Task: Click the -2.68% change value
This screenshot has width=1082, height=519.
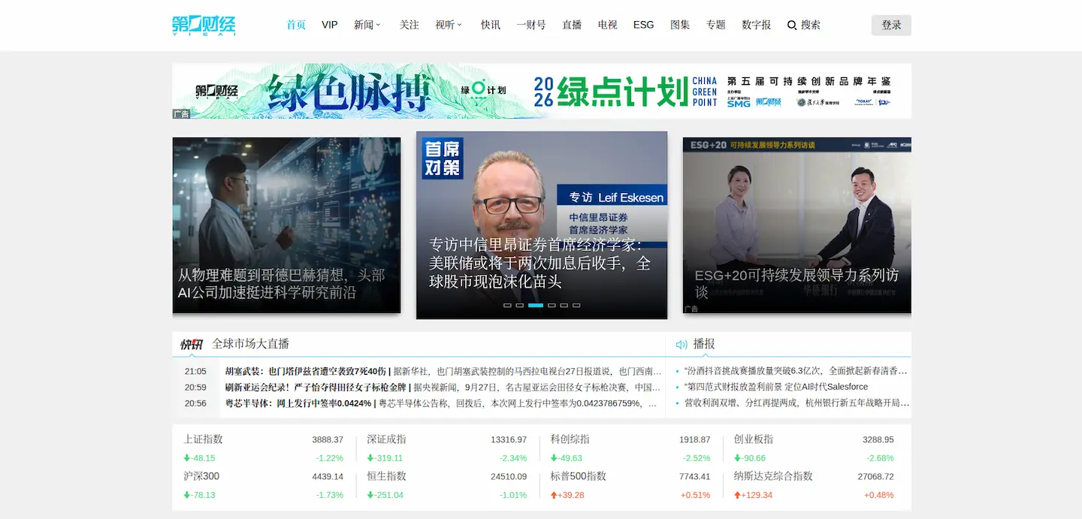Action: (880, 458)
